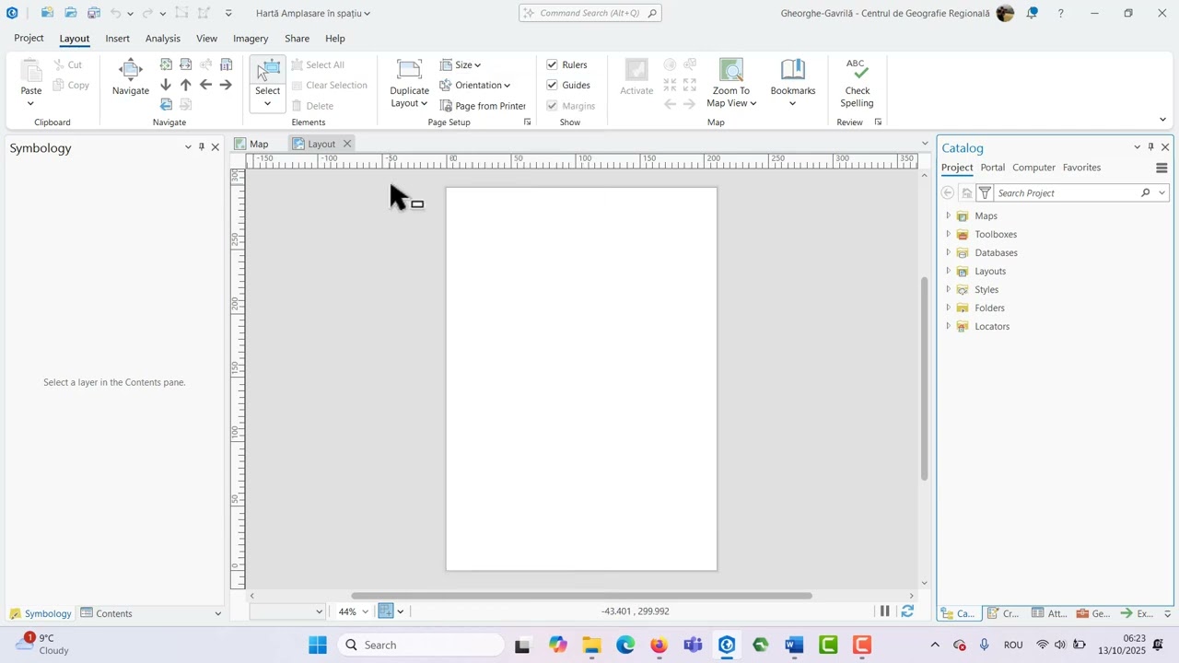Click the Zoom to page width icon

tap(186, 64)
